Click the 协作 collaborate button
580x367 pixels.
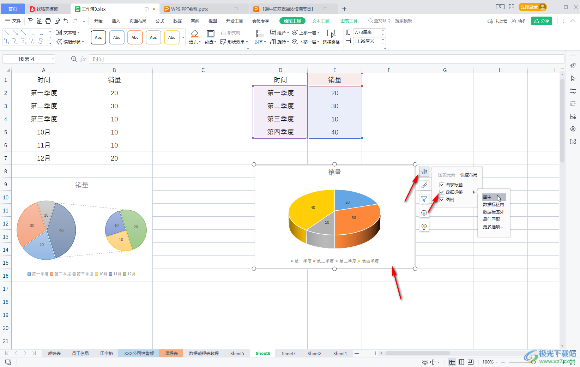coord(519,21)
